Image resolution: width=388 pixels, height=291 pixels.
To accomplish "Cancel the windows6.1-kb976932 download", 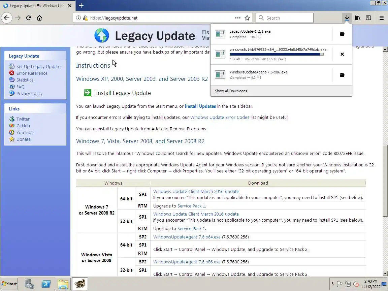I will click(x=342, y=54).
